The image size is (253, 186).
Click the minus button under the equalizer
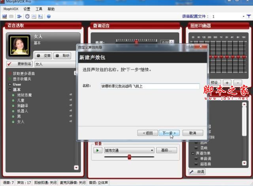[238, 83]
